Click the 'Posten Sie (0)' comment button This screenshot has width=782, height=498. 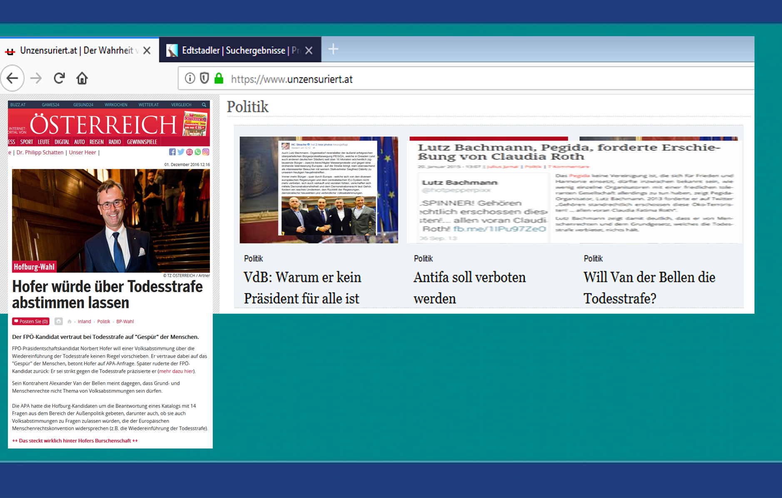[31, 321]
